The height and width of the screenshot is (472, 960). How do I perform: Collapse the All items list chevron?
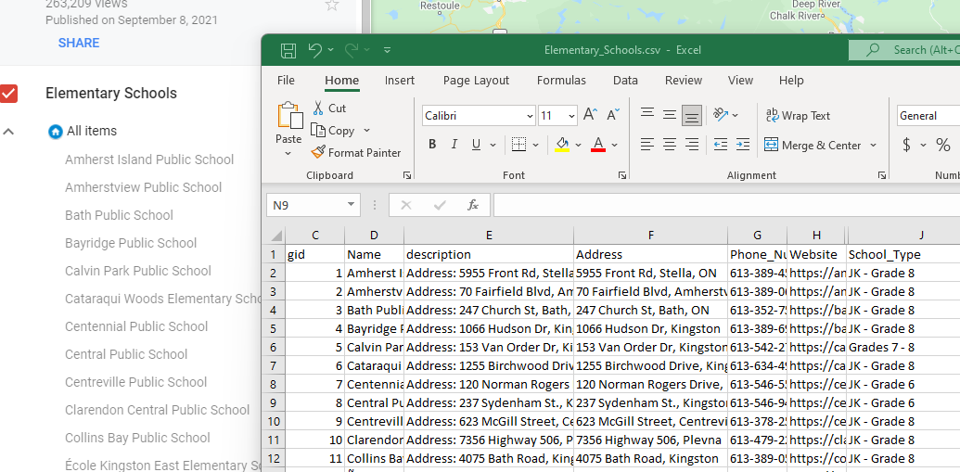(8, 131)
